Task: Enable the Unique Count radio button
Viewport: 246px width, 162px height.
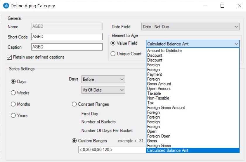Action: pos(113,54)
